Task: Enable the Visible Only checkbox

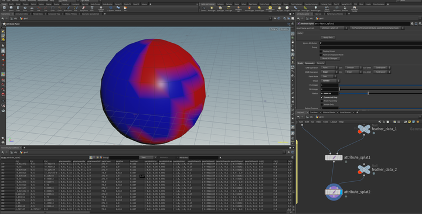Action: [322, 104]
